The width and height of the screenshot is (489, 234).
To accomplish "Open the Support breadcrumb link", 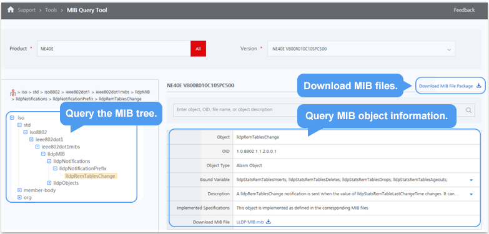I will (26, 10).
